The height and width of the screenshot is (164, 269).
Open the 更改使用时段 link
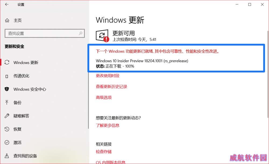108,76
